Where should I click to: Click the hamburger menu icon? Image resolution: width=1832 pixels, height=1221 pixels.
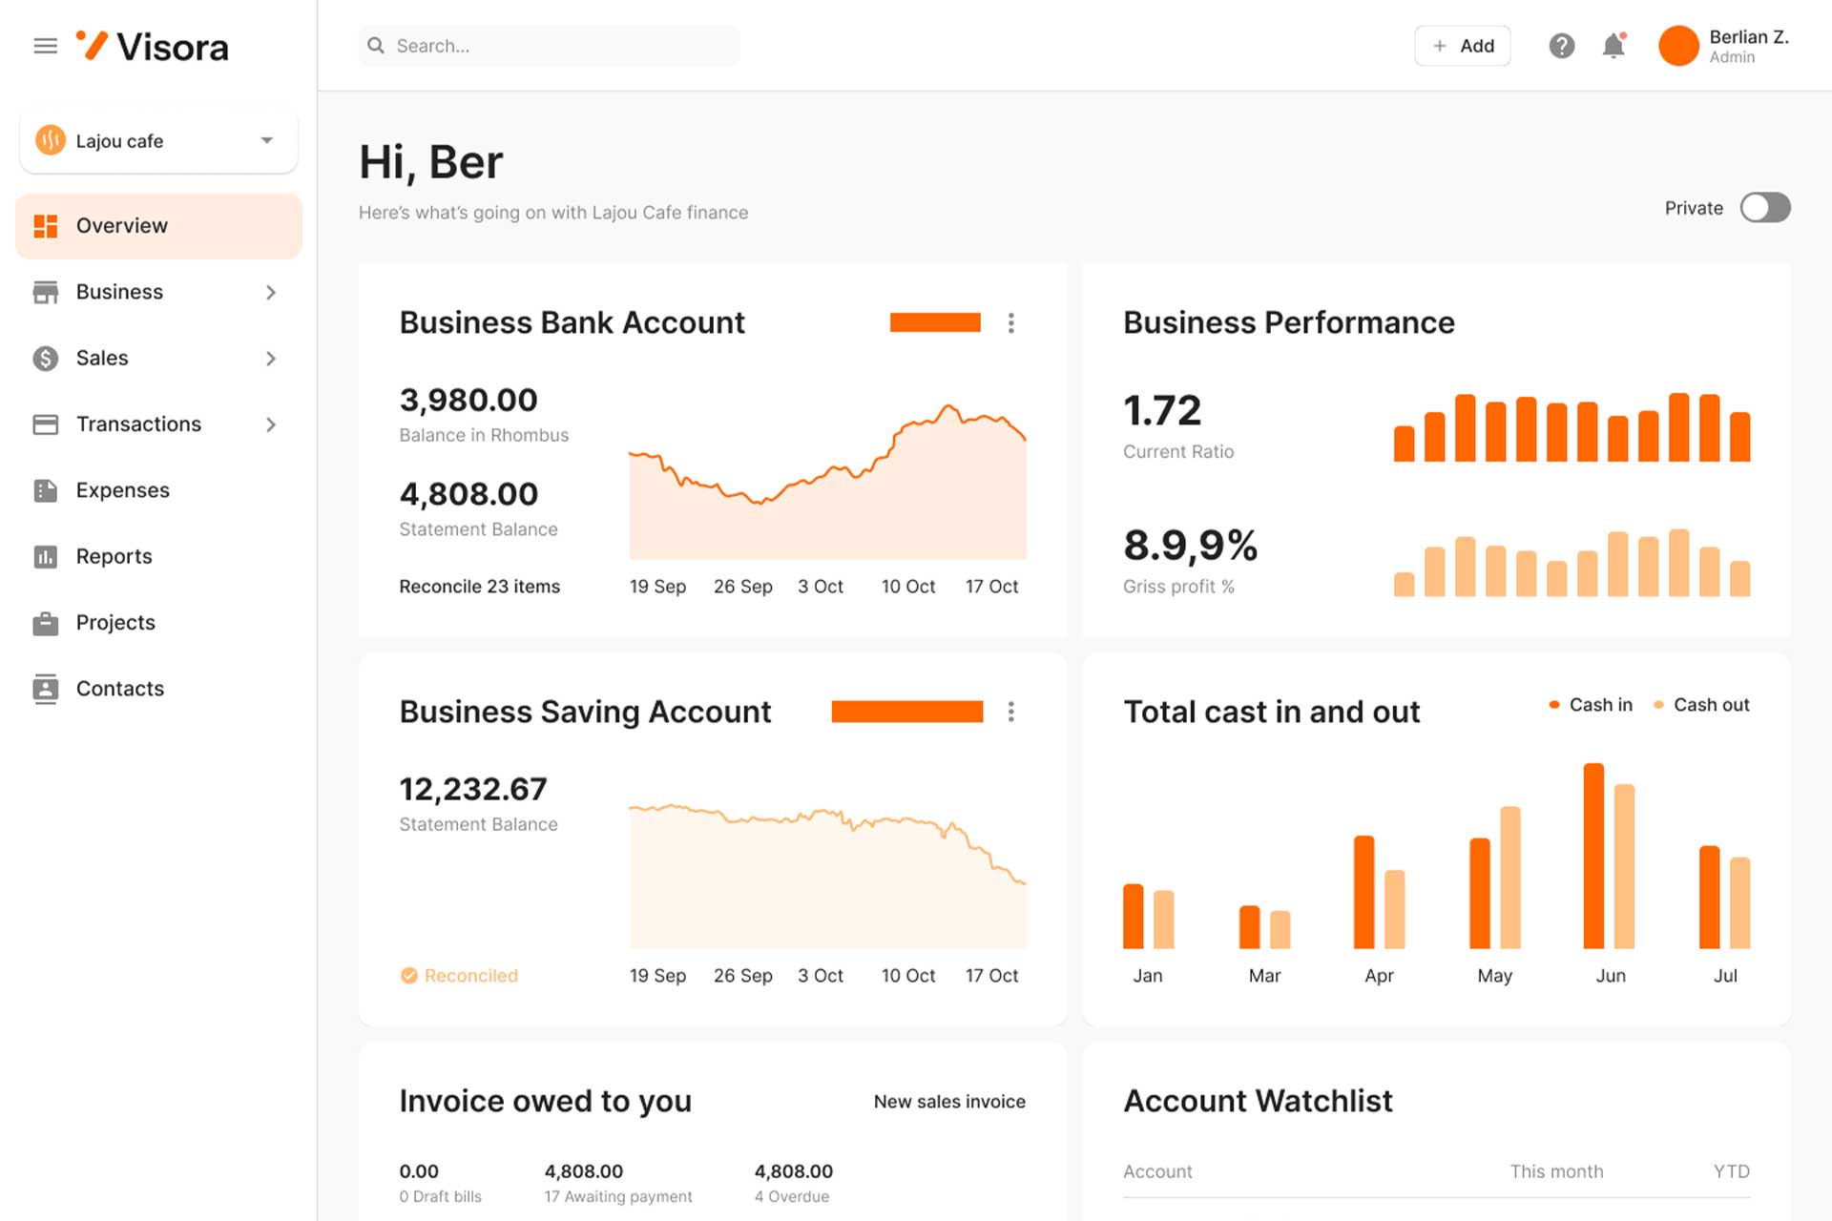click(x=45, y=46)
